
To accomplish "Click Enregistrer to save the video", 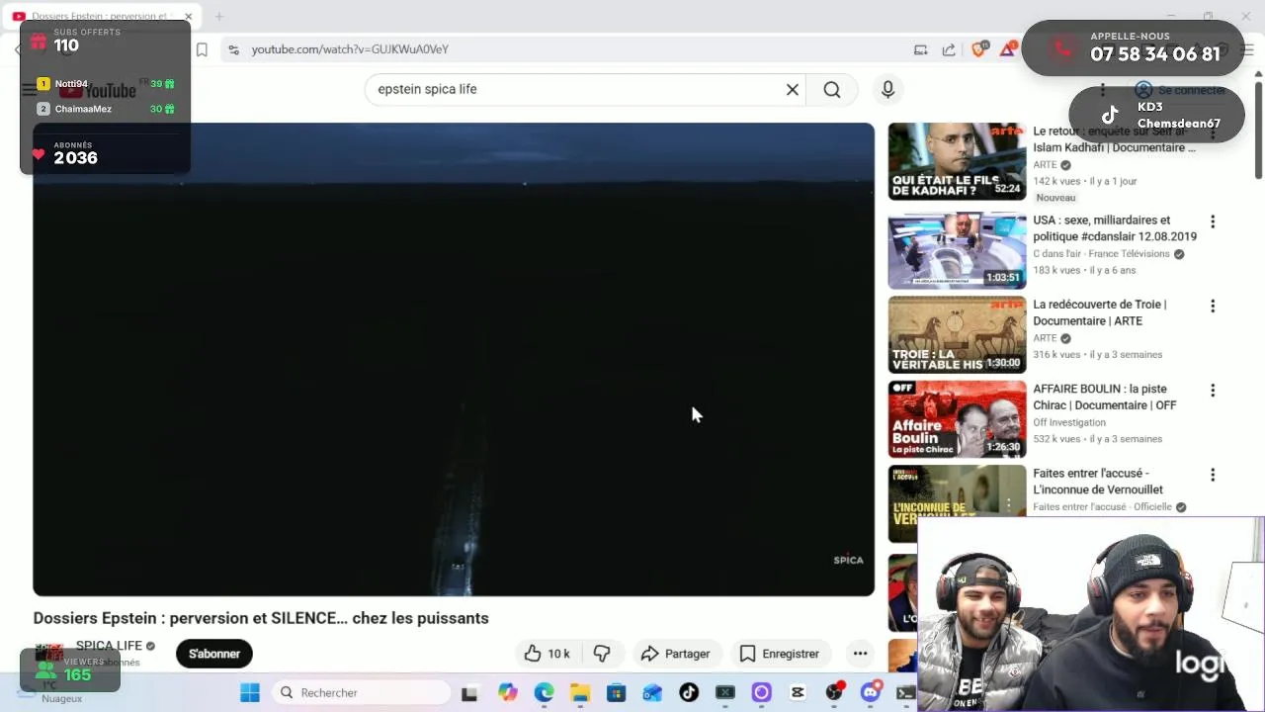I will (x=780, y=654).
